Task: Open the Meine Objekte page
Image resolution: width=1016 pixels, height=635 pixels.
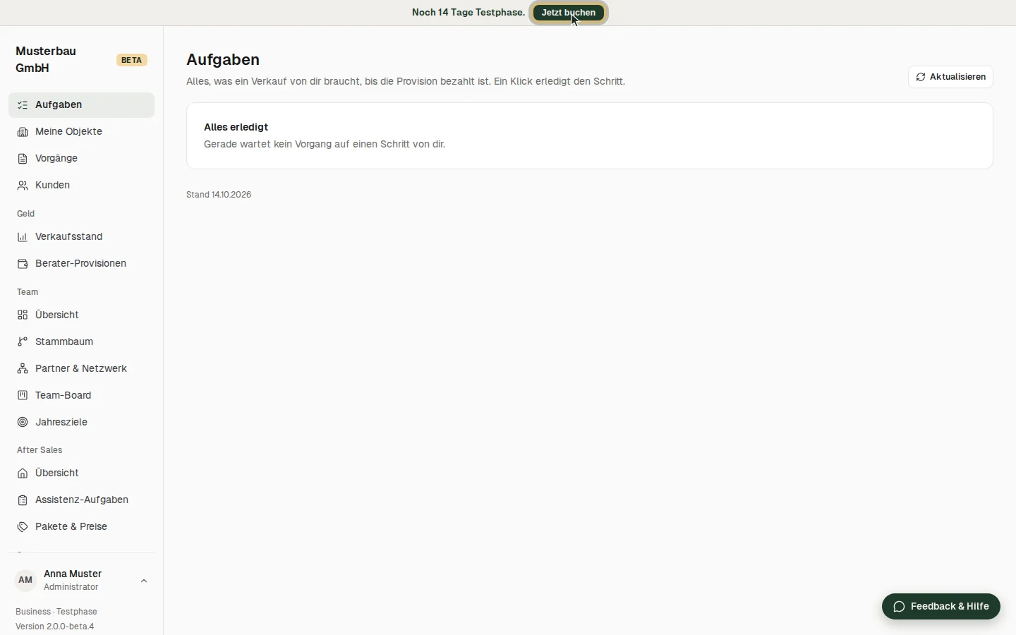Action: (81, 132)
